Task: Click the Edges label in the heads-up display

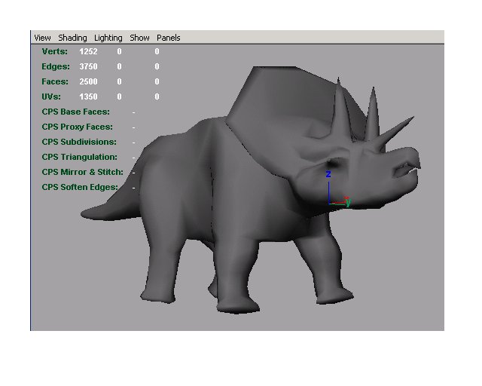Action: click(55, 66)
